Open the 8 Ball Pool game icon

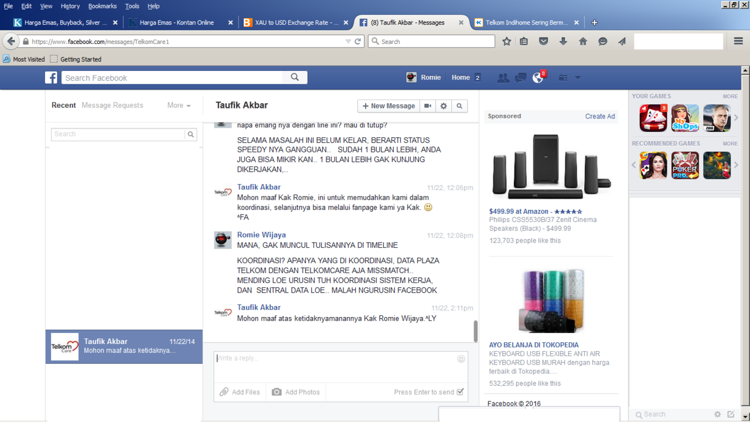653,118
